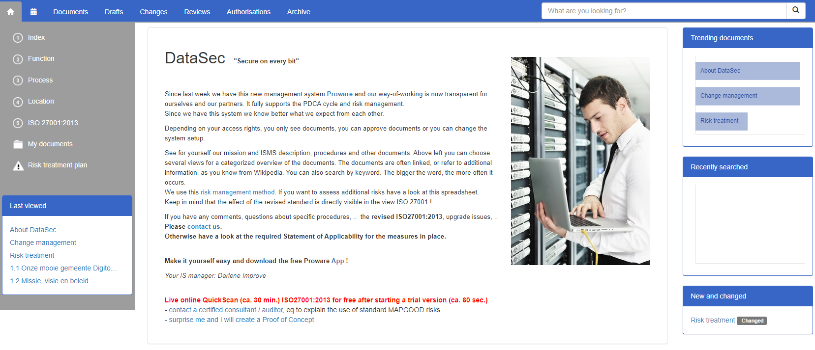815x350 pixels.
Task: Open trending document About DataSec
Action: click(747, 71)
